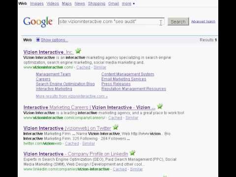This screenshot has height=177, width=236.
Task: Click the 'Web' label in results bar
Action: coord(28,40)
